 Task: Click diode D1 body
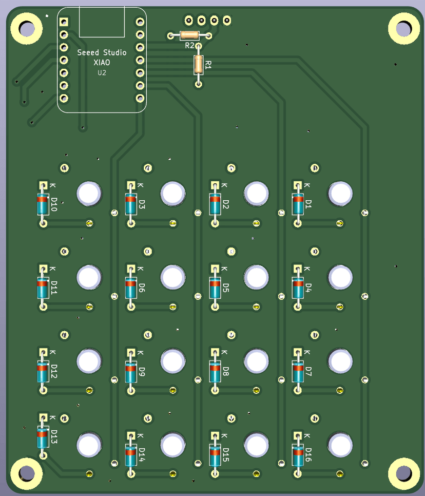point(298,204)
